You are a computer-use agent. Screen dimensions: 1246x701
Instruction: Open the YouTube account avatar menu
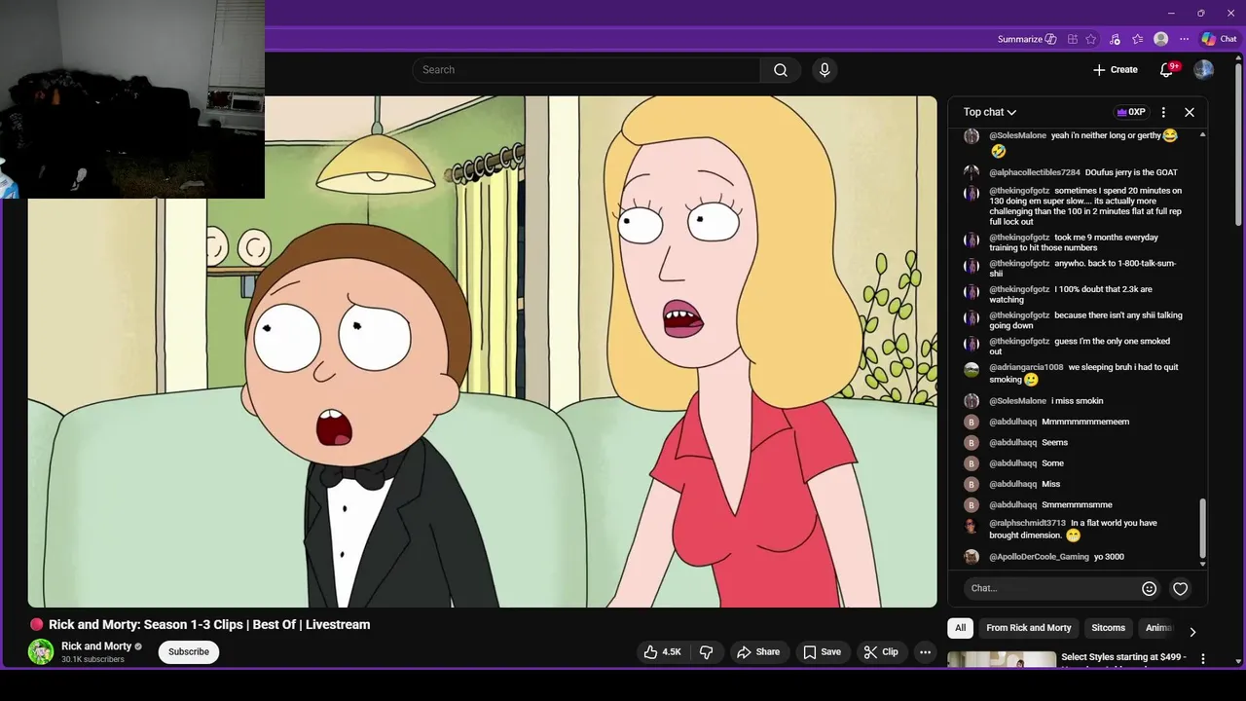coord(1204,70)
